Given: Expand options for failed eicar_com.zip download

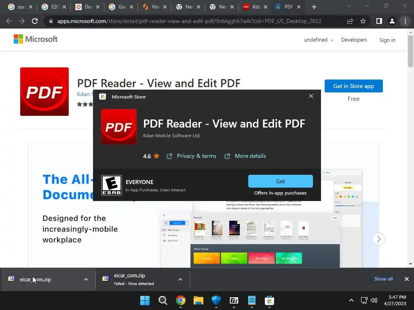Looking at the screenshot, I should 180,279.
